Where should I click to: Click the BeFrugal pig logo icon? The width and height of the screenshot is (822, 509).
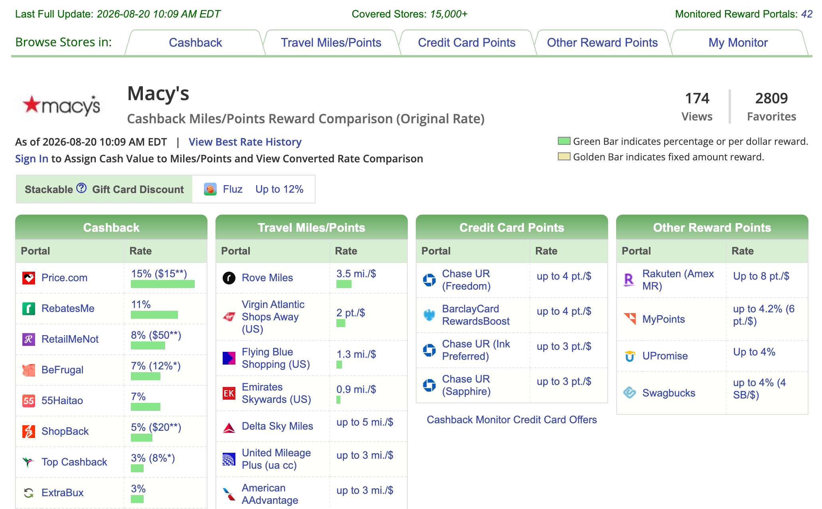click(x=29, y=370)
